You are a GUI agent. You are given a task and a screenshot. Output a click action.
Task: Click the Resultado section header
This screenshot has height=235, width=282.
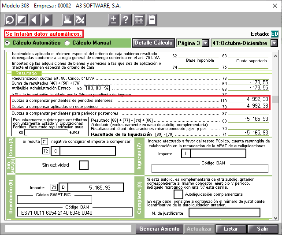click(x=26, y=73)
